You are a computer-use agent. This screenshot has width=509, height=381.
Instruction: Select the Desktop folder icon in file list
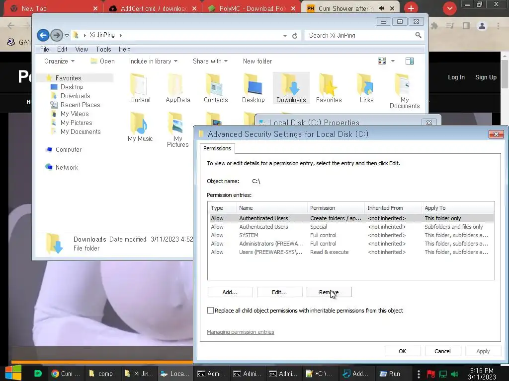[x=253, y=88]
